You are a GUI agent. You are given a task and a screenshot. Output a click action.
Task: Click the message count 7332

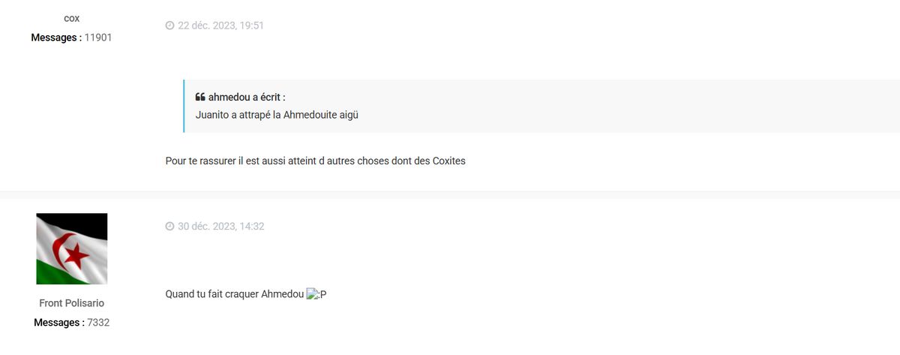(98, 323)
